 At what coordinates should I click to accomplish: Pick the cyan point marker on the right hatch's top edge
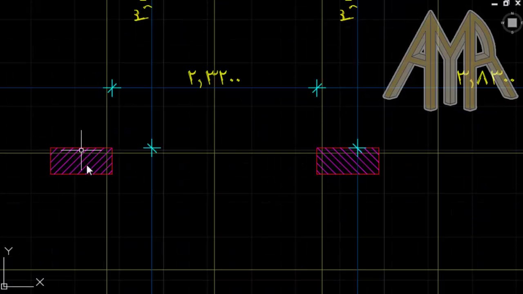(x=358, y=148)
